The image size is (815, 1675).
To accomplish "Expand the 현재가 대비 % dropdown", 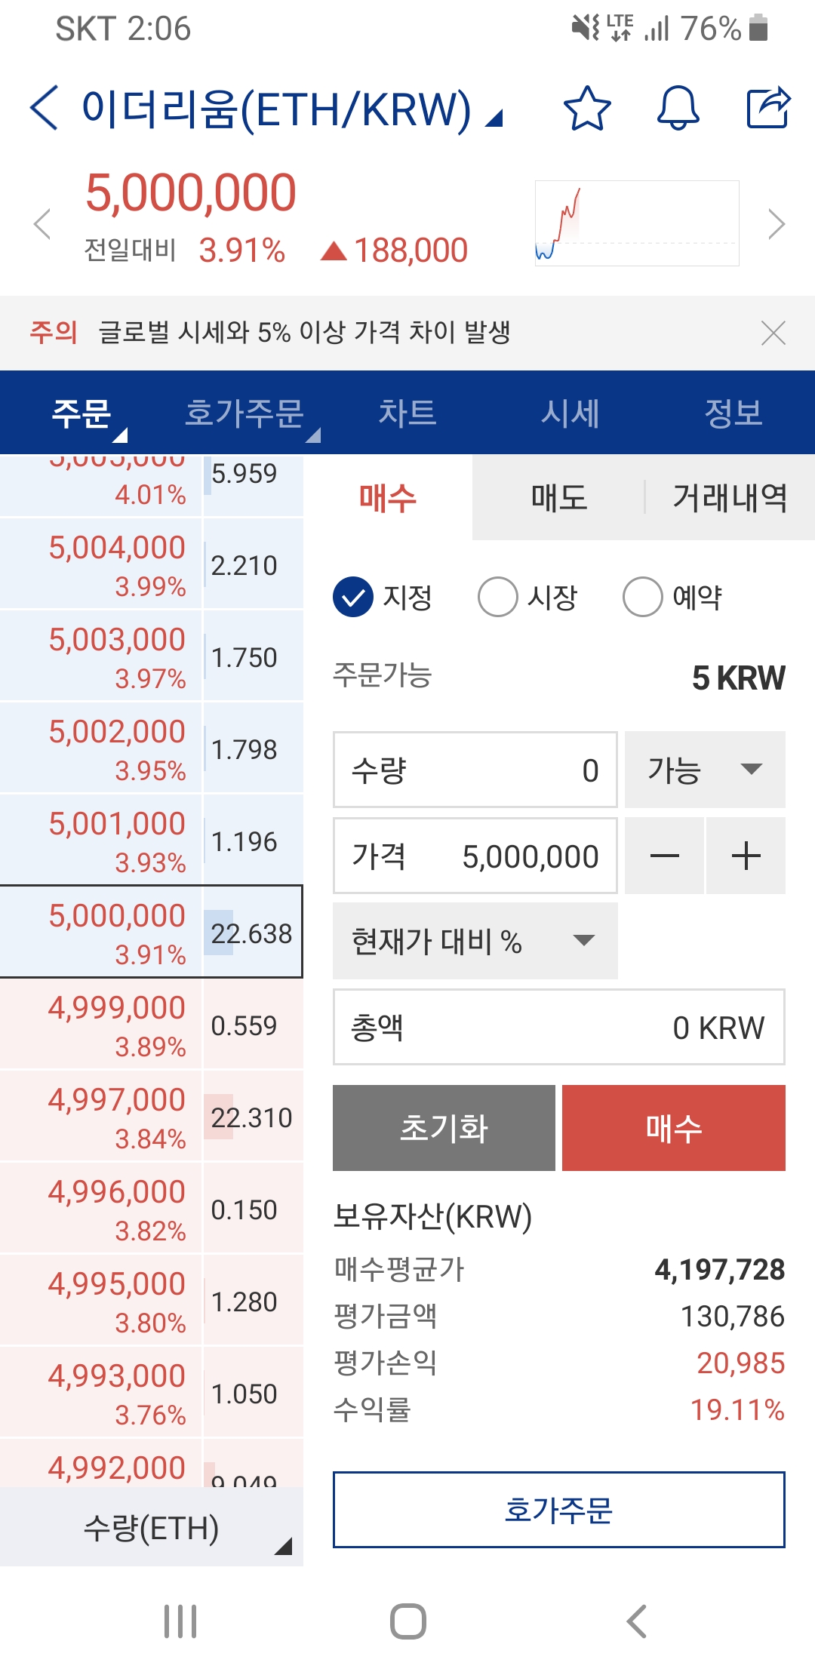I will click(475, 941).
